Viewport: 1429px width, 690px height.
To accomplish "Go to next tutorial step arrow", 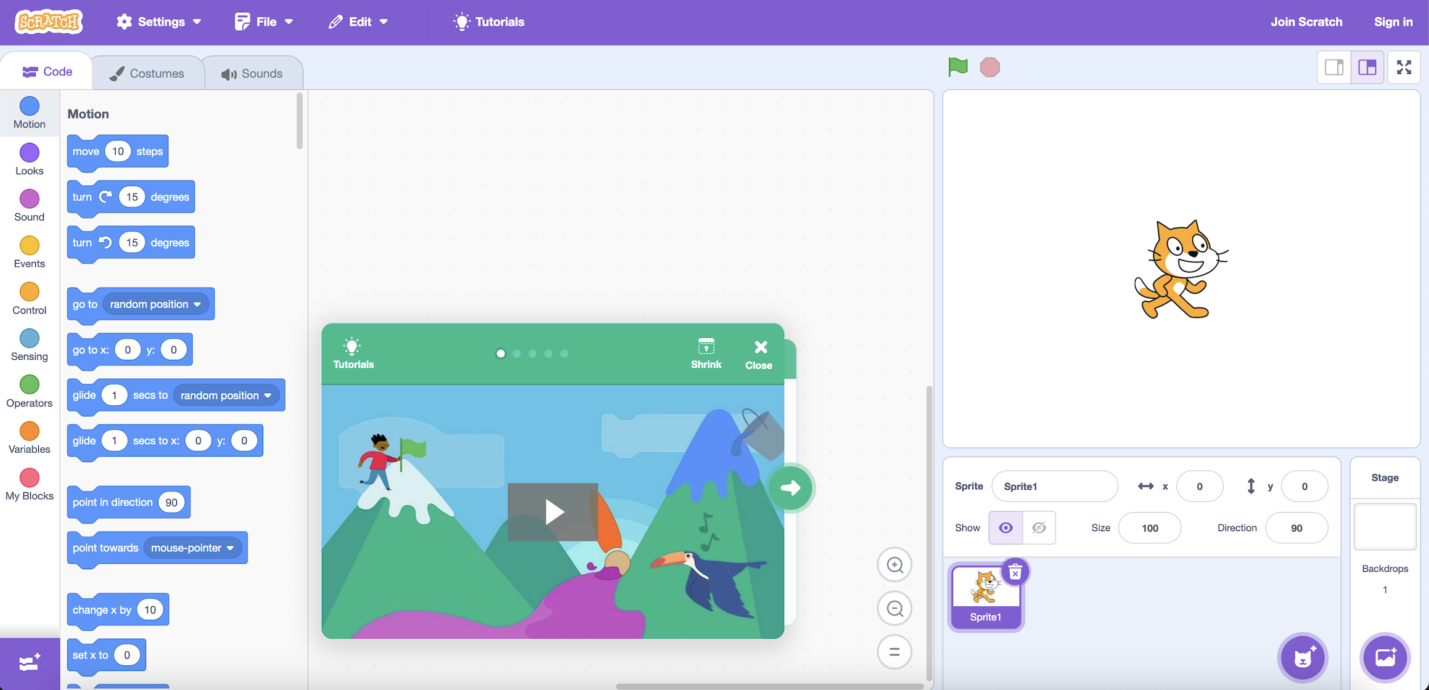I will 790,488.
